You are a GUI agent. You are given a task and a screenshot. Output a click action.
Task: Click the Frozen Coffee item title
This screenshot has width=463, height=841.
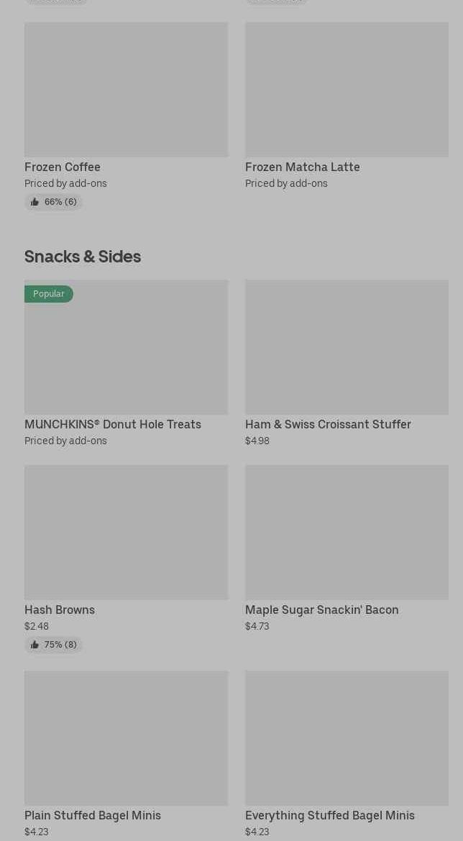point(63,167)
